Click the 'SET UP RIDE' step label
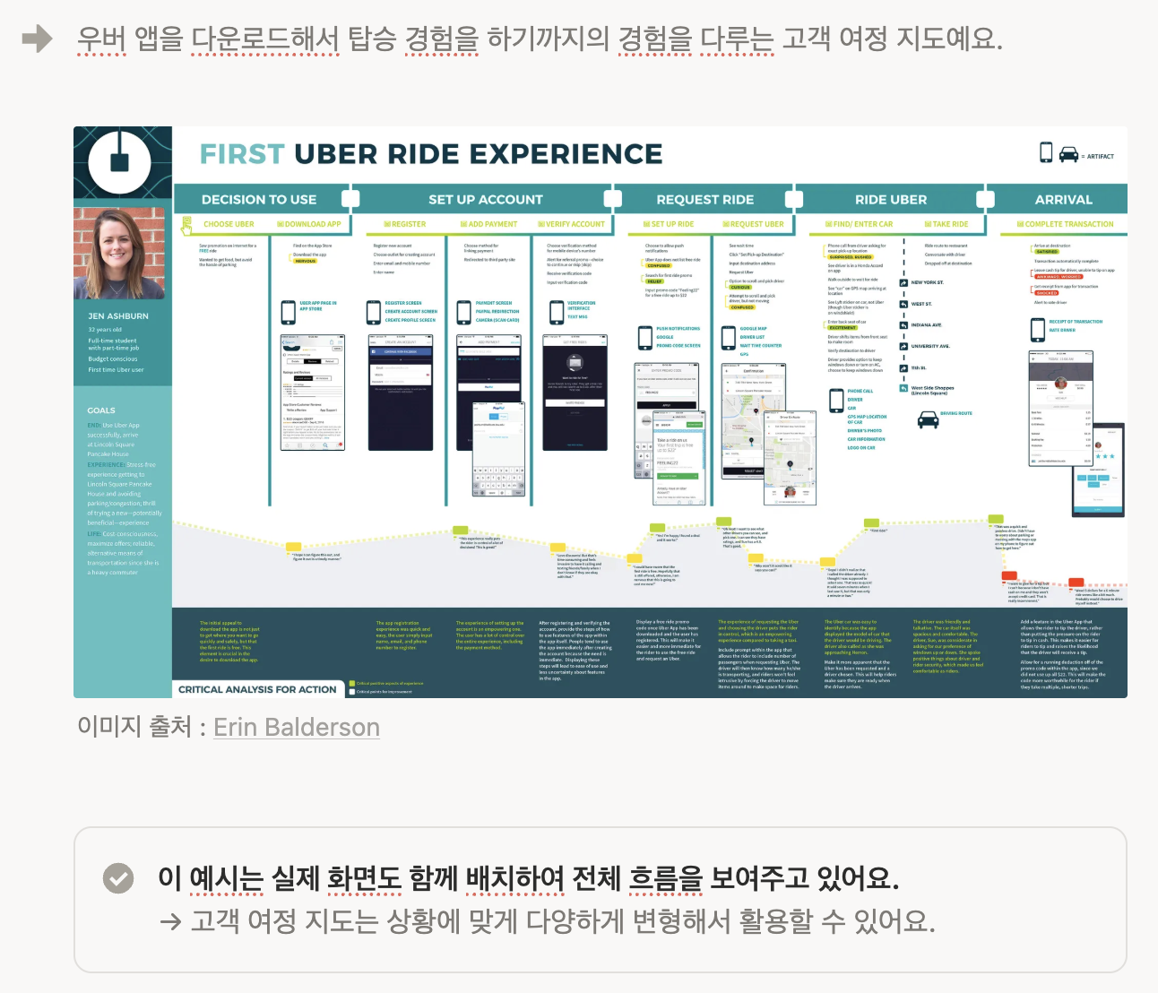The height and width of the screenshot is (993, 1158). [x=672, y=224]
